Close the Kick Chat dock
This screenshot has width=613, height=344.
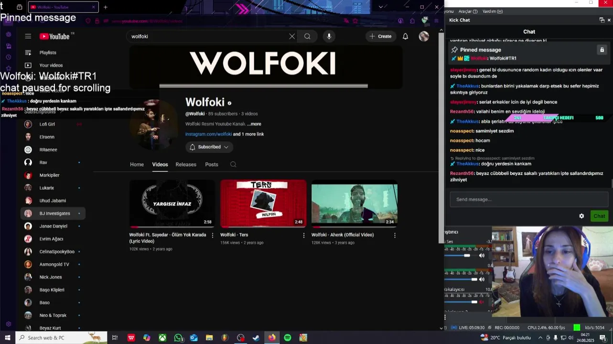pyautogui.click(x=609, y=20)
